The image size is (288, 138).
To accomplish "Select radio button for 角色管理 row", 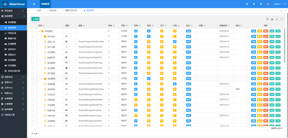I will tap(33, 63).
